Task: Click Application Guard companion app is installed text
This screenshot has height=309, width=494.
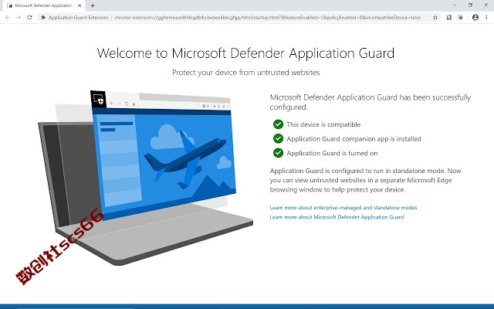Action: (354, 139)
